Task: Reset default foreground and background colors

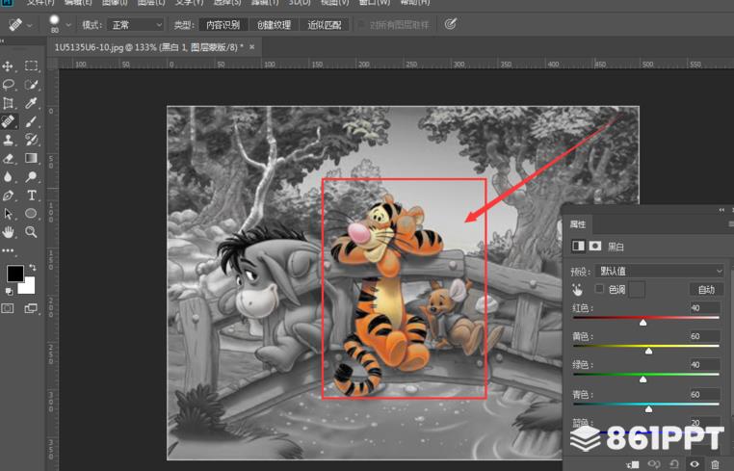Action: pyautogui.click(x=9, y=292)
